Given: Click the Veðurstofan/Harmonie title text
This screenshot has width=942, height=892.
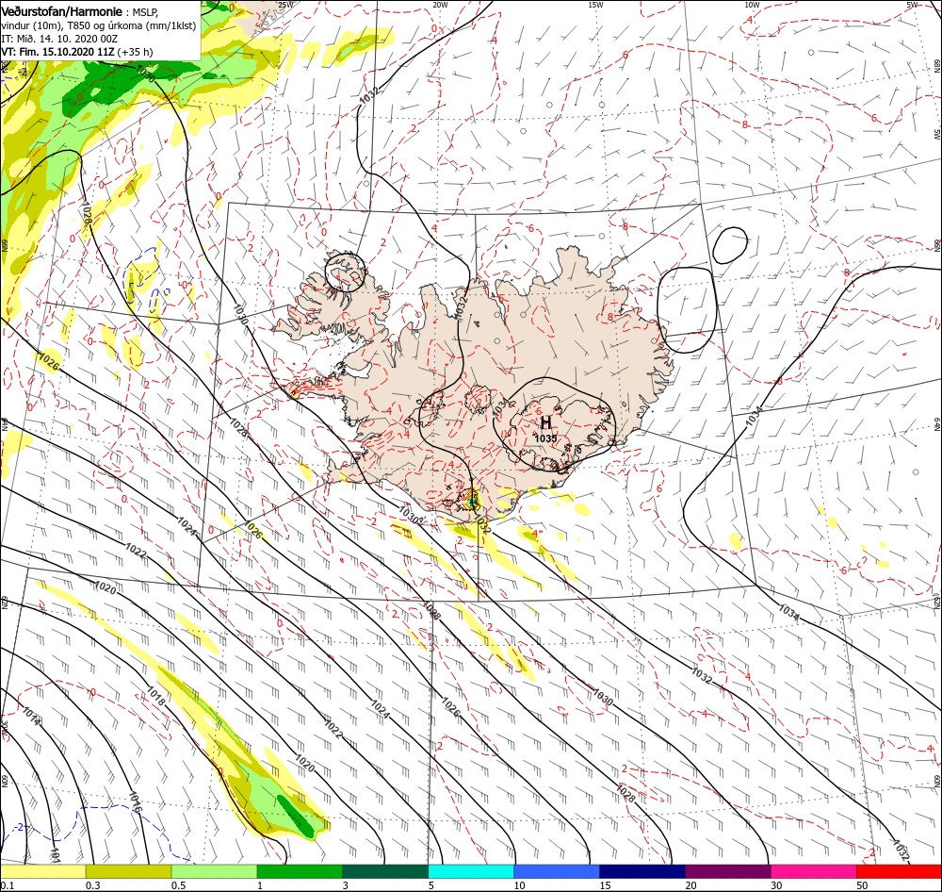Looking at the screenshot, I should (62, 12).
